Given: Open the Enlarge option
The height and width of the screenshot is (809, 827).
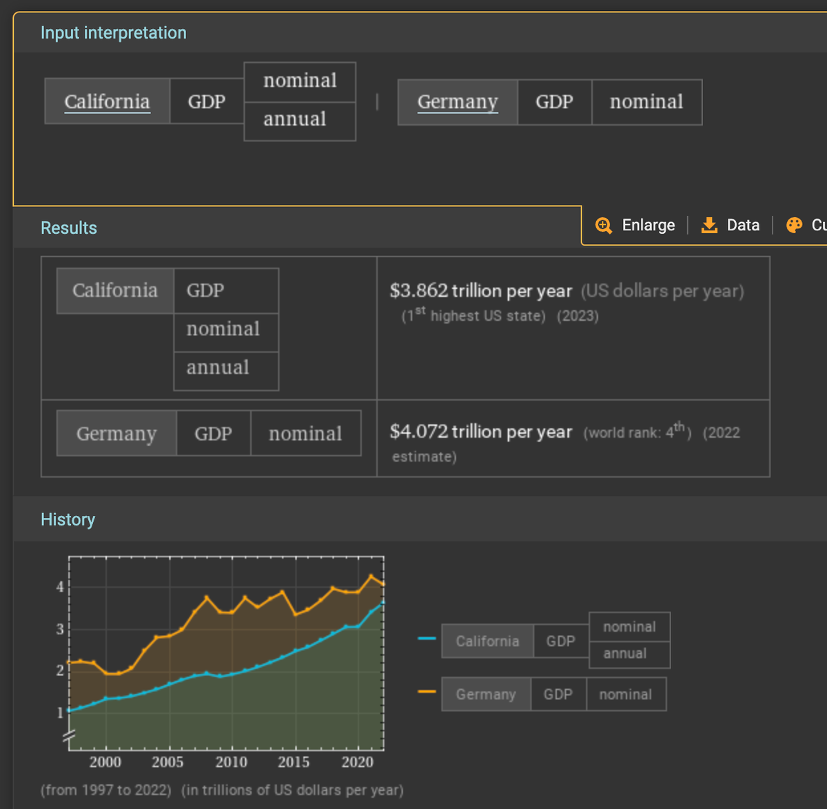Looking at the screenshot, I should [x=635, y=226].
